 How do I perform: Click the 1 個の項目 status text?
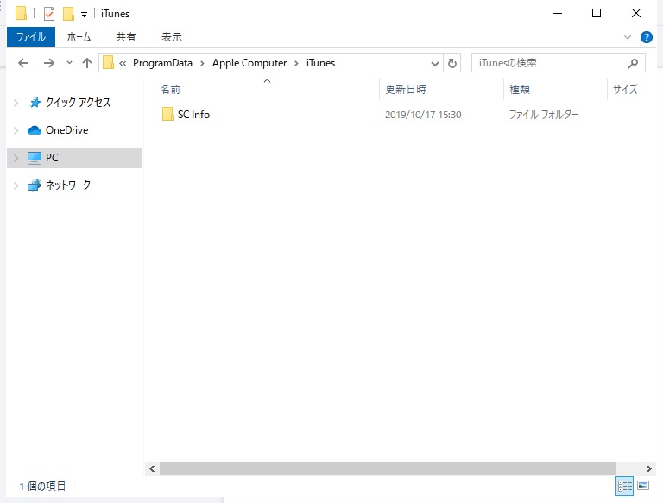pyautogui.click(x=42, y=487)
